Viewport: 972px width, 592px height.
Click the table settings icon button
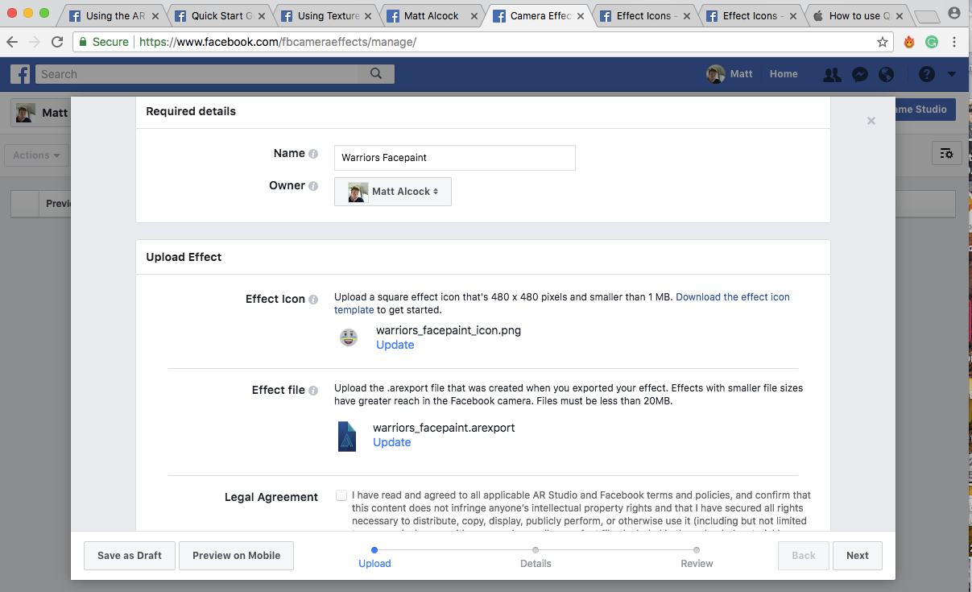click(946, 153)
